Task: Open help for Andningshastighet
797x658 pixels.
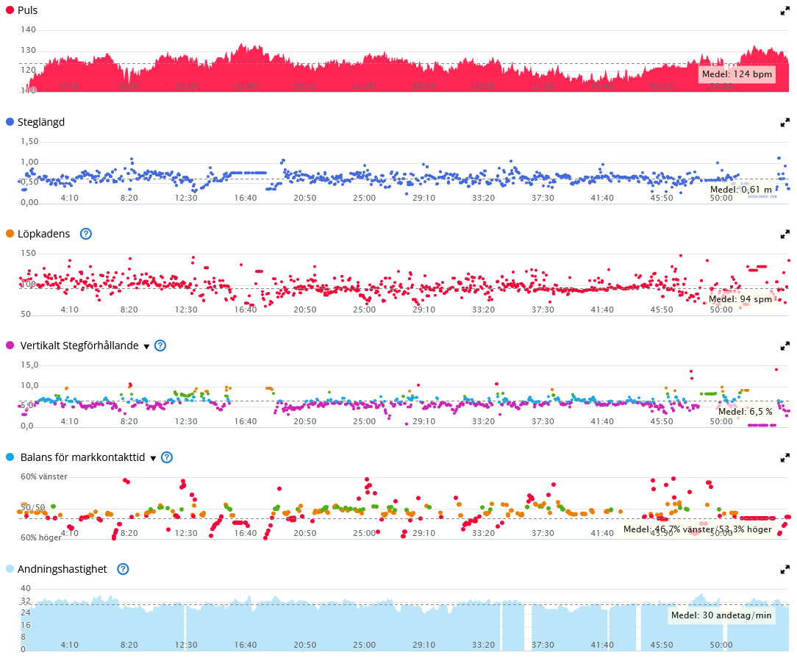Action: point(123,569)
